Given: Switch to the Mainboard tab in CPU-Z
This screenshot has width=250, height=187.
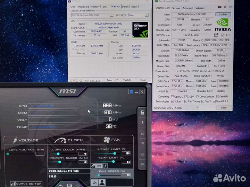Looking at the screenshot, I should pyautogui.click(x=84, y=7).
